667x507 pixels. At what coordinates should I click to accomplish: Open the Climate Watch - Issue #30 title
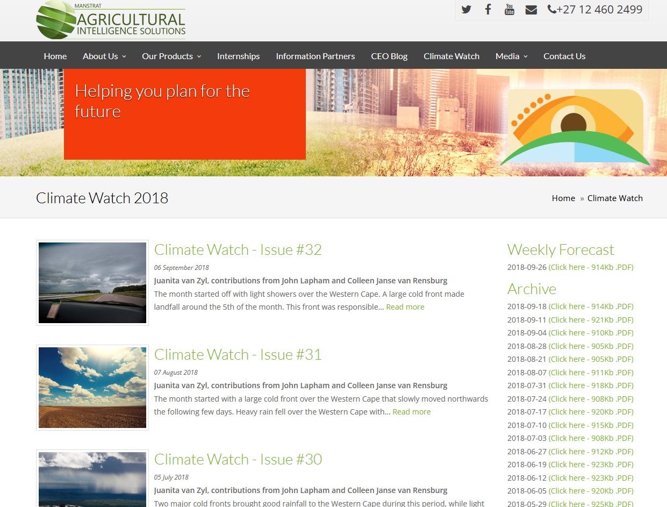pos(238,459)
